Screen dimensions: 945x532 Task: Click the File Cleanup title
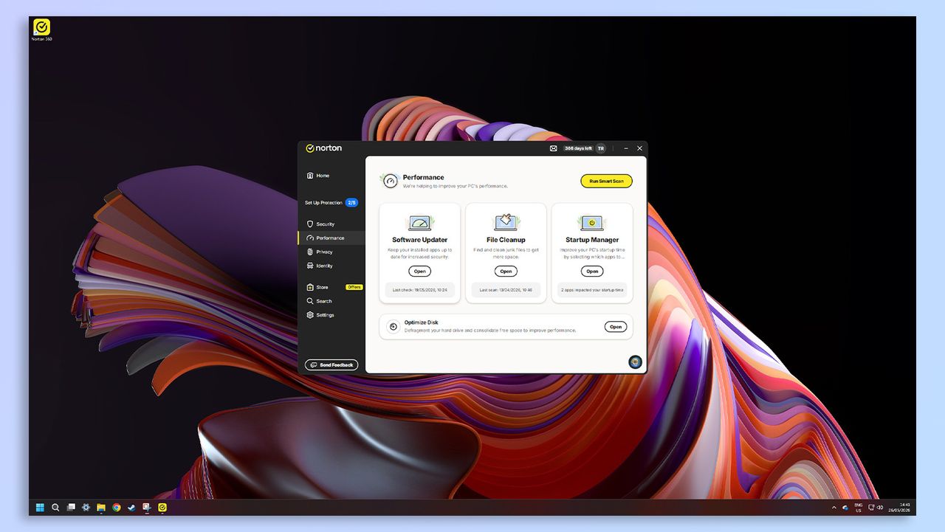click(506, 240)
